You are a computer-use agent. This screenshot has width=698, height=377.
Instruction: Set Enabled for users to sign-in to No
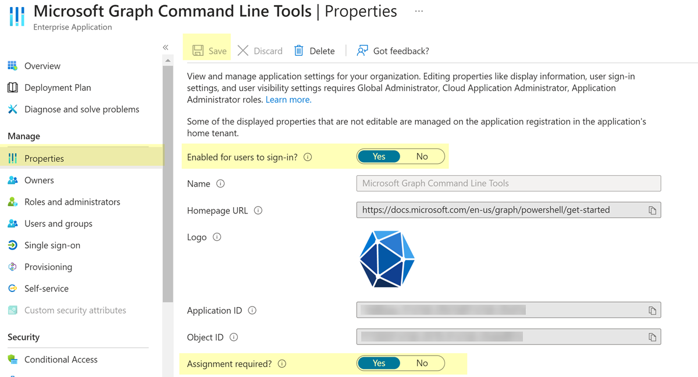coord(422,157)
